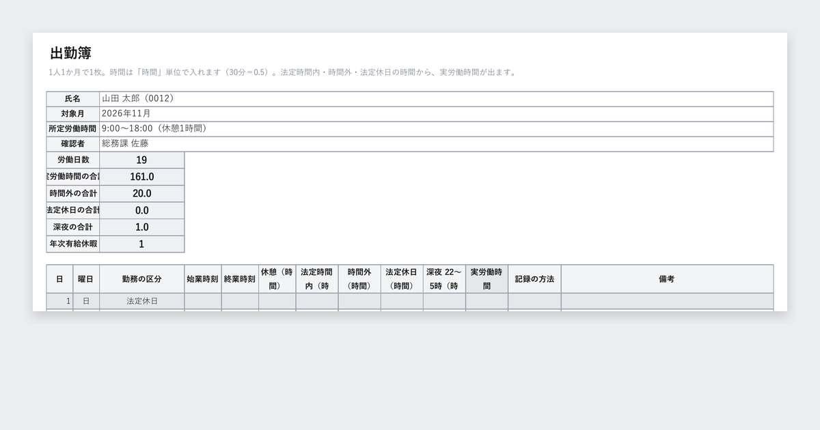Click the 確認者 row label

pyautogui.click(x=73, y=144)
